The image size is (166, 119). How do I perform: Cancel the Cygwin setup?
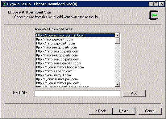(x=150, y=111)
